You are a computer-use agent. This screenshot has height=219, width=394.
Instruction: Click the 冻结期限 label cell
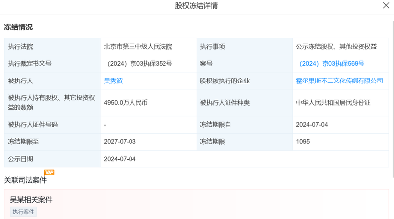pyautogui.click(x=244, y=141)
